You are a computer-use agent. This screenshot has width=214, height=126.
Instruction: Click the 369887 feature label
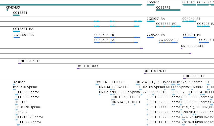197,87
